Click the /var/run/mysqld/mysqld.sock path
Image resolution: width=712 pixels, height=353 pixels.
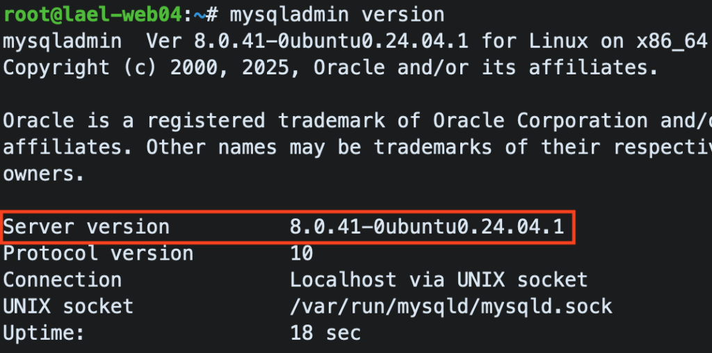451,306
